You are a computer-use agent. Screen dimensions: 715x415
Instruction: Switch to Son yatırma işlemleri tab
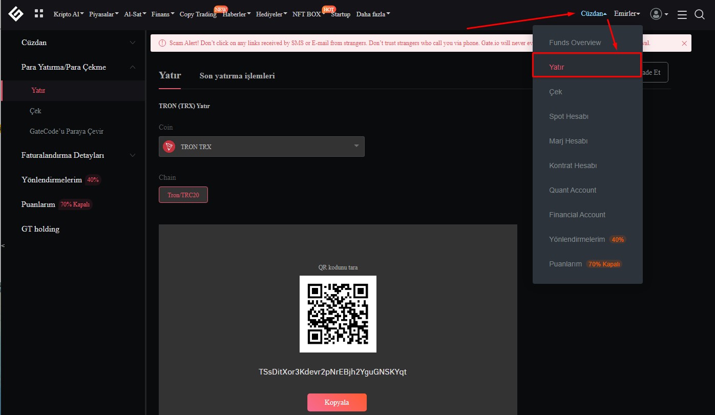click(237, 76)
